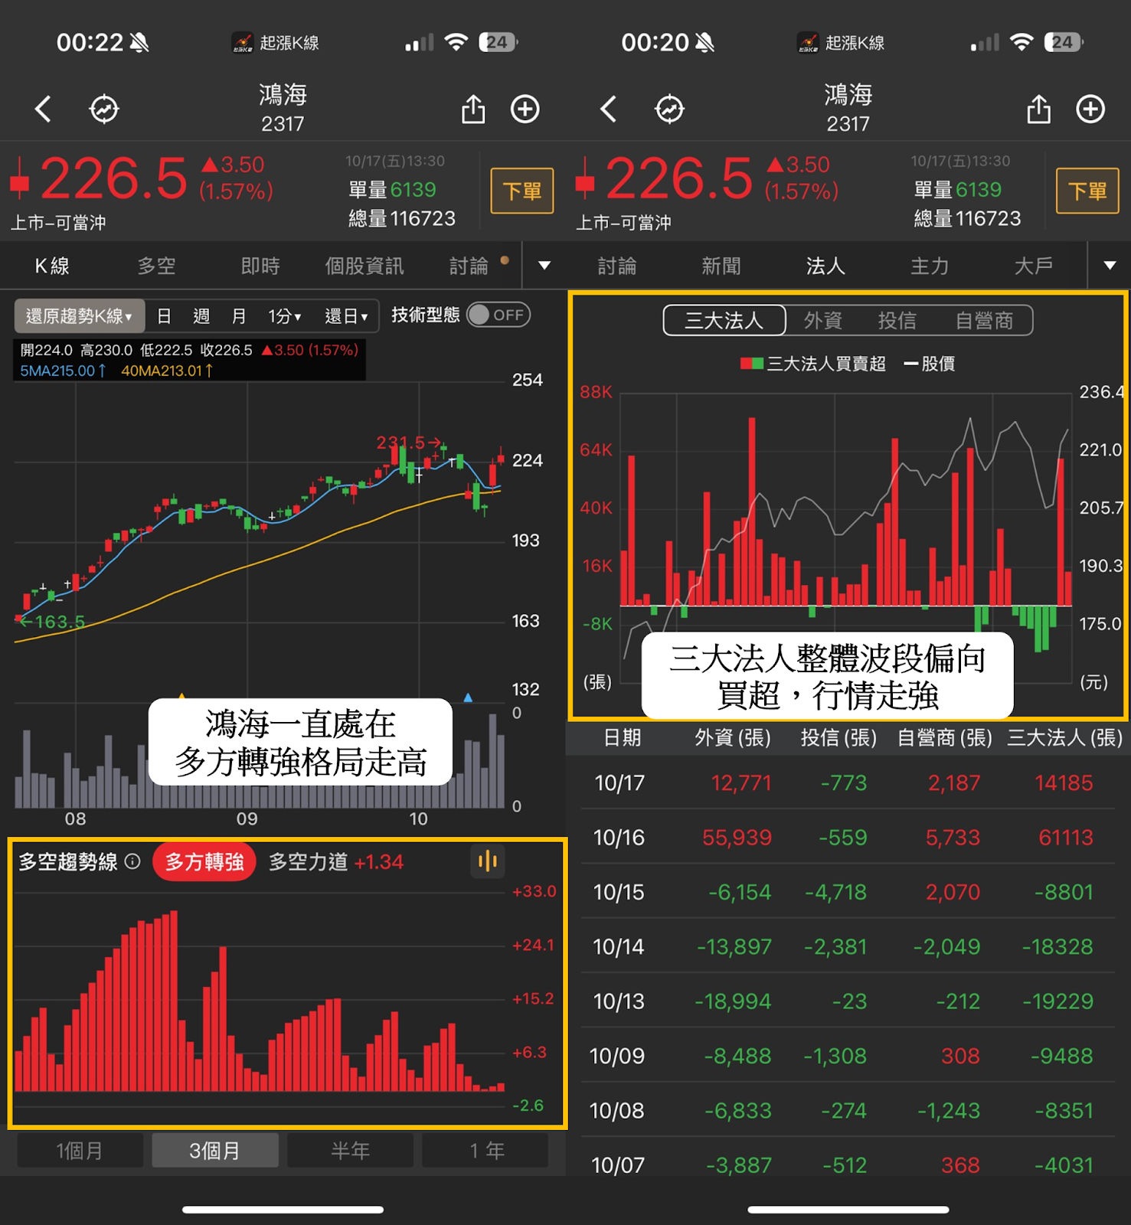
Task: Tap back arrow on right phone screen
Action: coord(609,109)
